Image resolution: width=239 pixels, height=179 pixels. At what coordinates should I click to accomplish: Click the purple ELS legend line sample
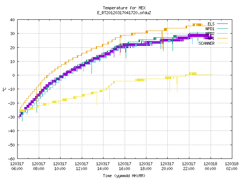222,24
